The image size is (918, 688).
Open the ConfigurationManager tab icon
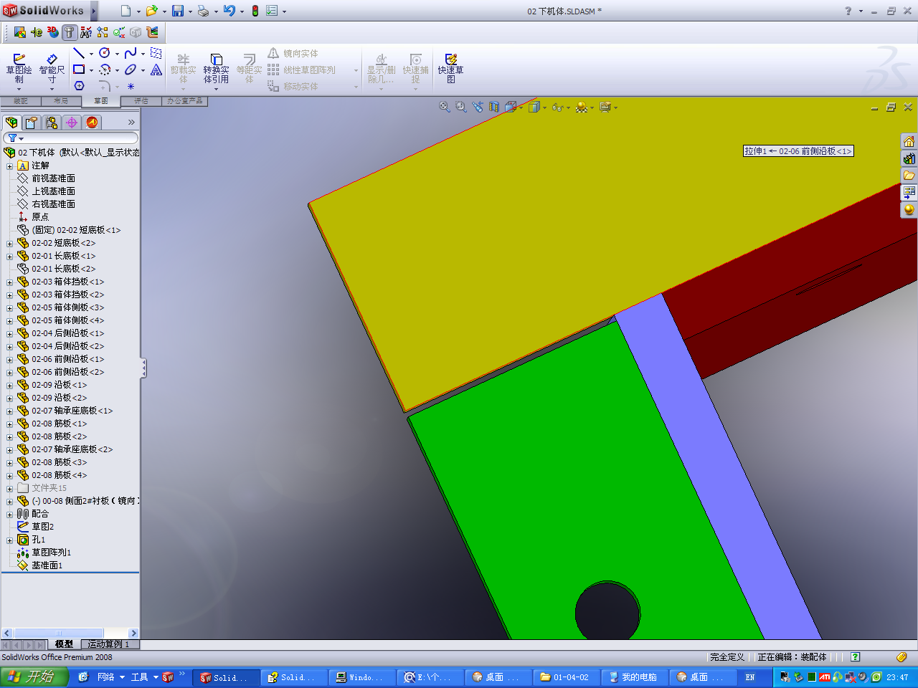click(x=52, y=123)
